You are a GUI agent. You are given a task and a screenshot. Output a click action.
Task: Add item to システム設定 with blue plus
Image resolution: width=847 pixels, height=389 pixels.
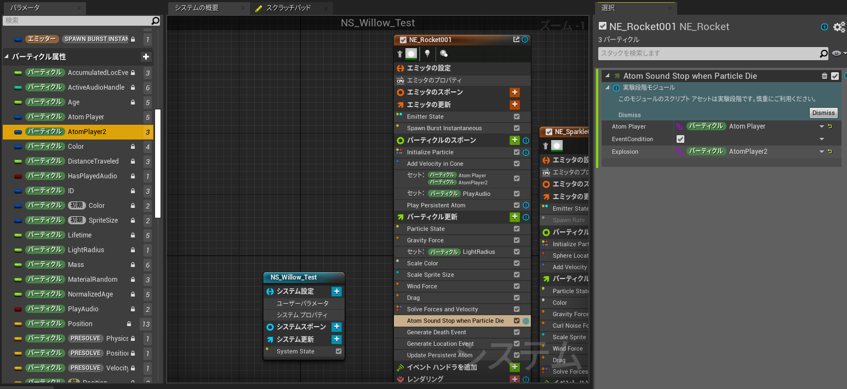point(336,292)
